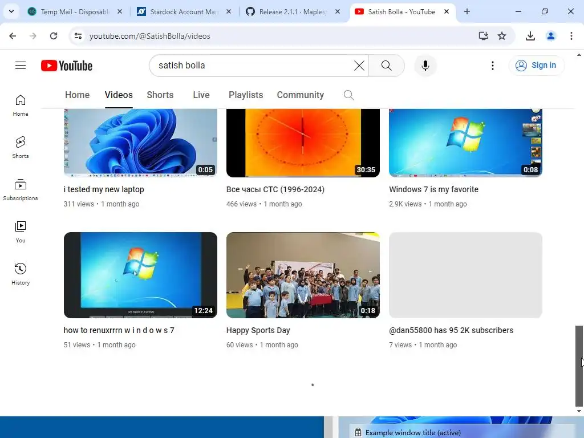Click the Sign in button
584x438 pixels.
pos(536,66)
